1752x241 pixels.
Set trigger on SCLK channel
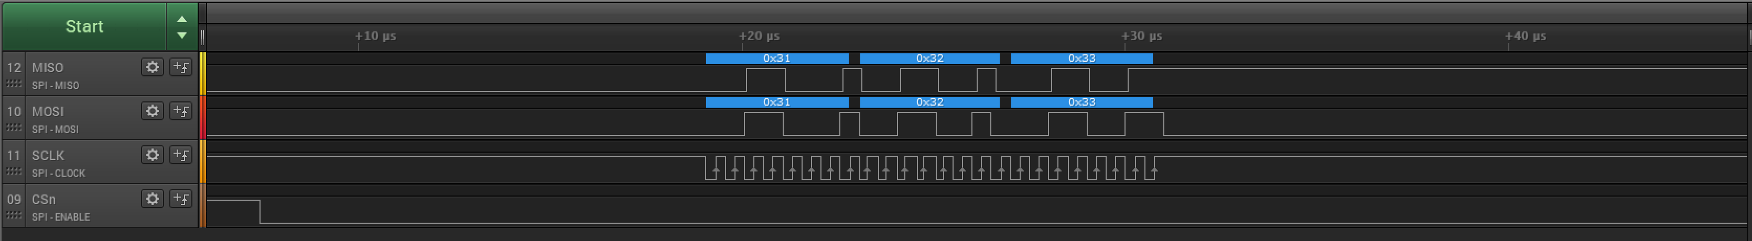(181, 155)
